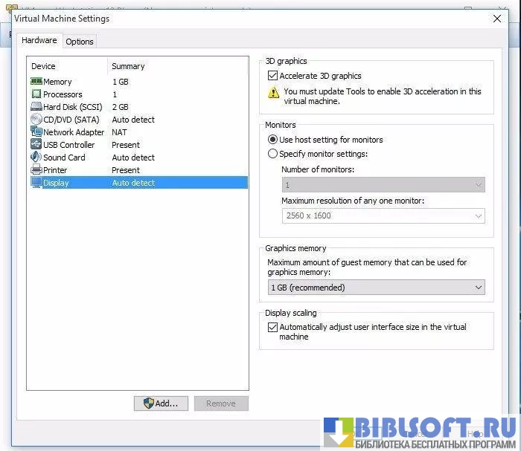
Task: Switch to the Hardware tab
Action: point(39,41)
